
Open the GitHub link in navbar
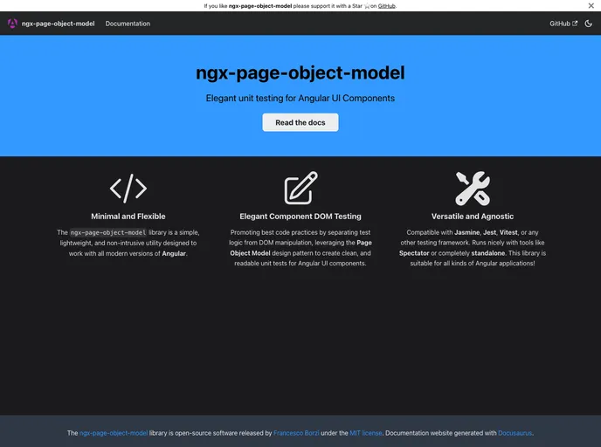563,24
